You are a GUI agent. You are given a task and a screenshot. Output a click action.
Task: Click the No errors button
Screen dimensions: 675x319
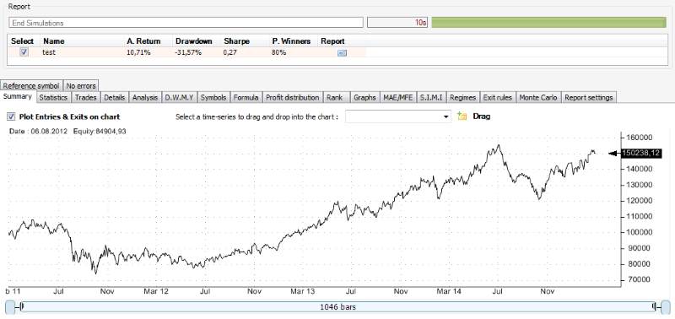pos(81,86)
